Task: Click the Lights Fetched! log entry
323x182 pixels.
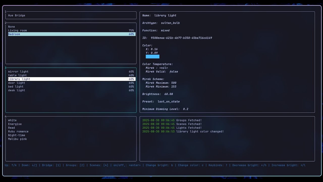Action: click(x=172, y=128)
